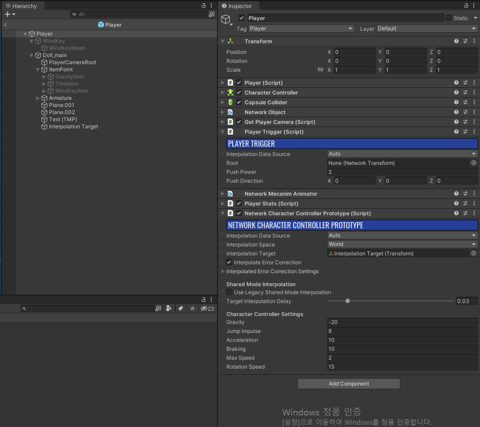Click the Player GameObject cube icon in Inspector
480x427 pixels.
tap(226, 19)
